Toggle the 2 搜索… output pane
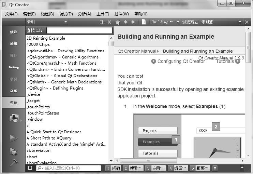This screenshot has height=174, width=253. pyautogui.click(x=133, y=168)
